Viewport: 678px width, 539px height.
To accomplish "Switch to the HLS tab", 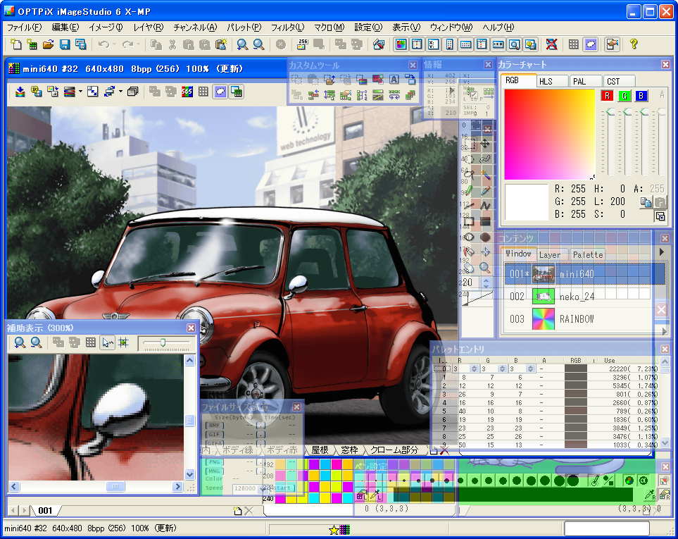I will tap(546, 82).
